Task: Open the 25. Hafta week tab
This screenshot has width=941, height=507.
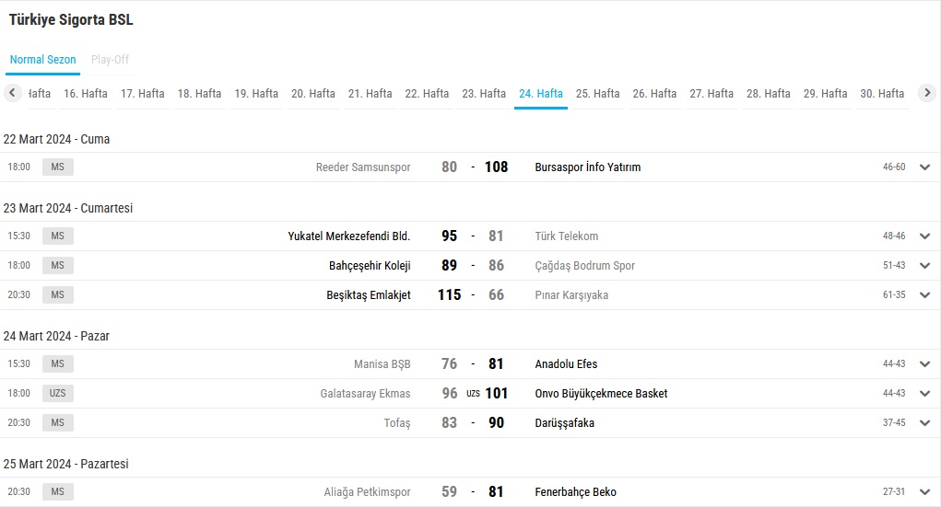Action: click(x=598, y=94)
